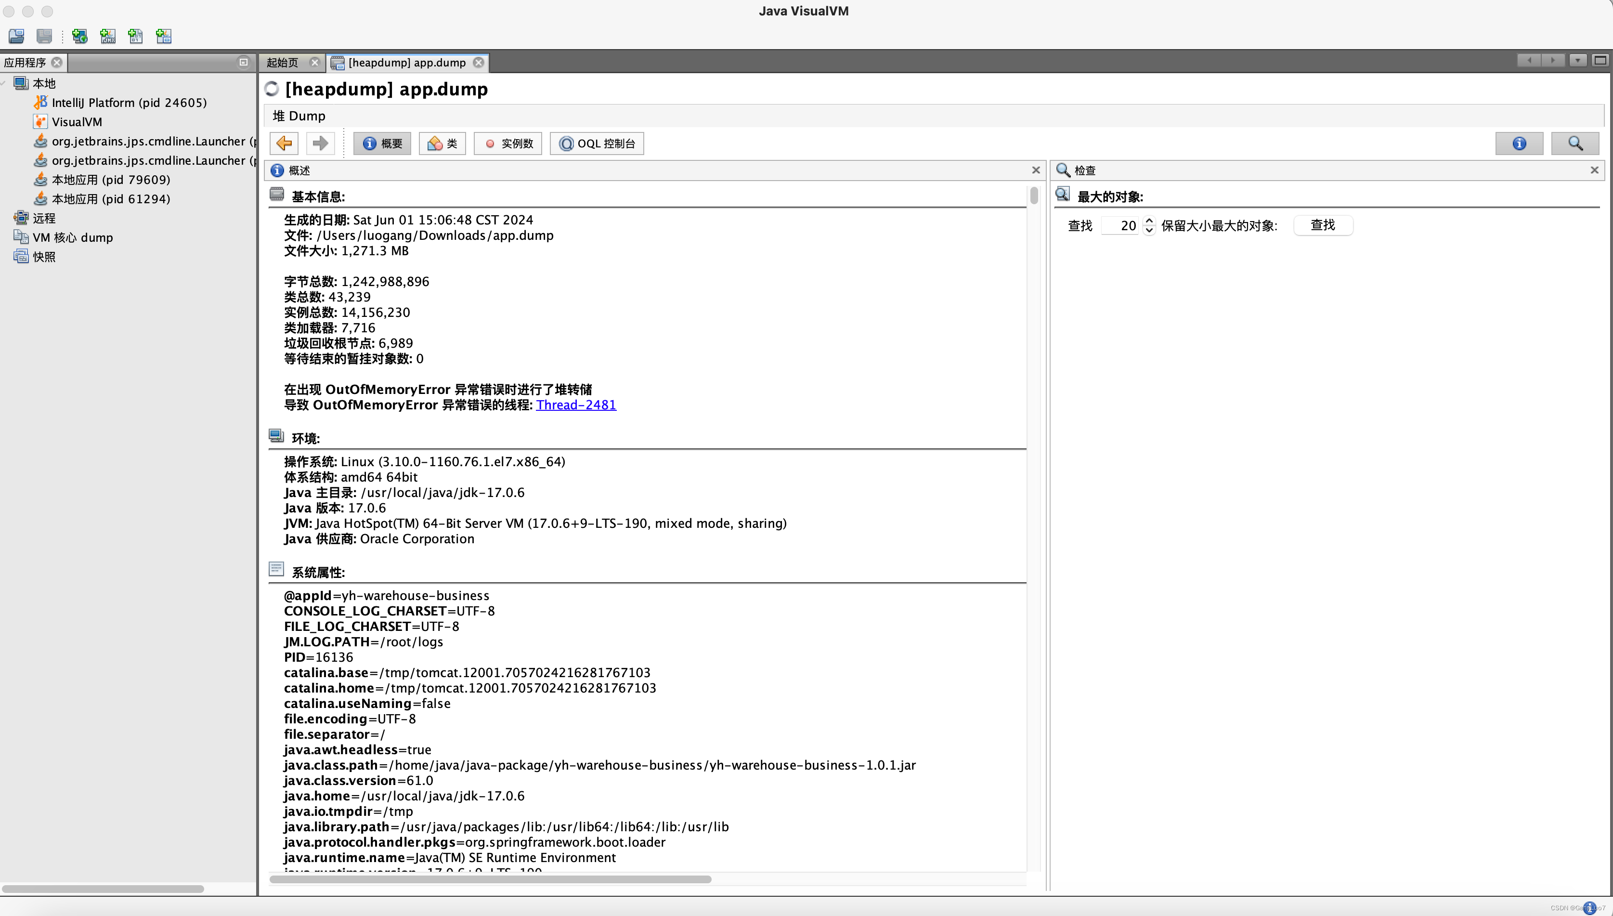Click the VisualVM app icon in tree
The width and height of the screenshot is (1613, 916).
(x=41, y=121)
